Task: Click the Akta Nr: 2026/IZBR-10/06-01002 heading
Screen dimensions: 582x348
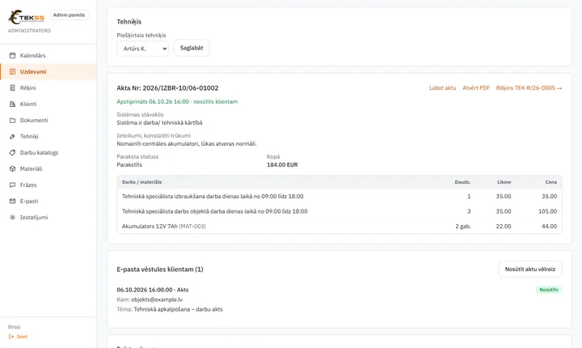Action: (x=167, y=88)
